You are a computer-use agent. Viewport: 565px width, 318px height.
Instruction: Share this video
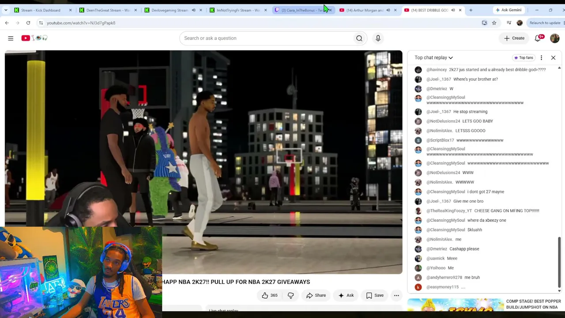pos(316,295)
